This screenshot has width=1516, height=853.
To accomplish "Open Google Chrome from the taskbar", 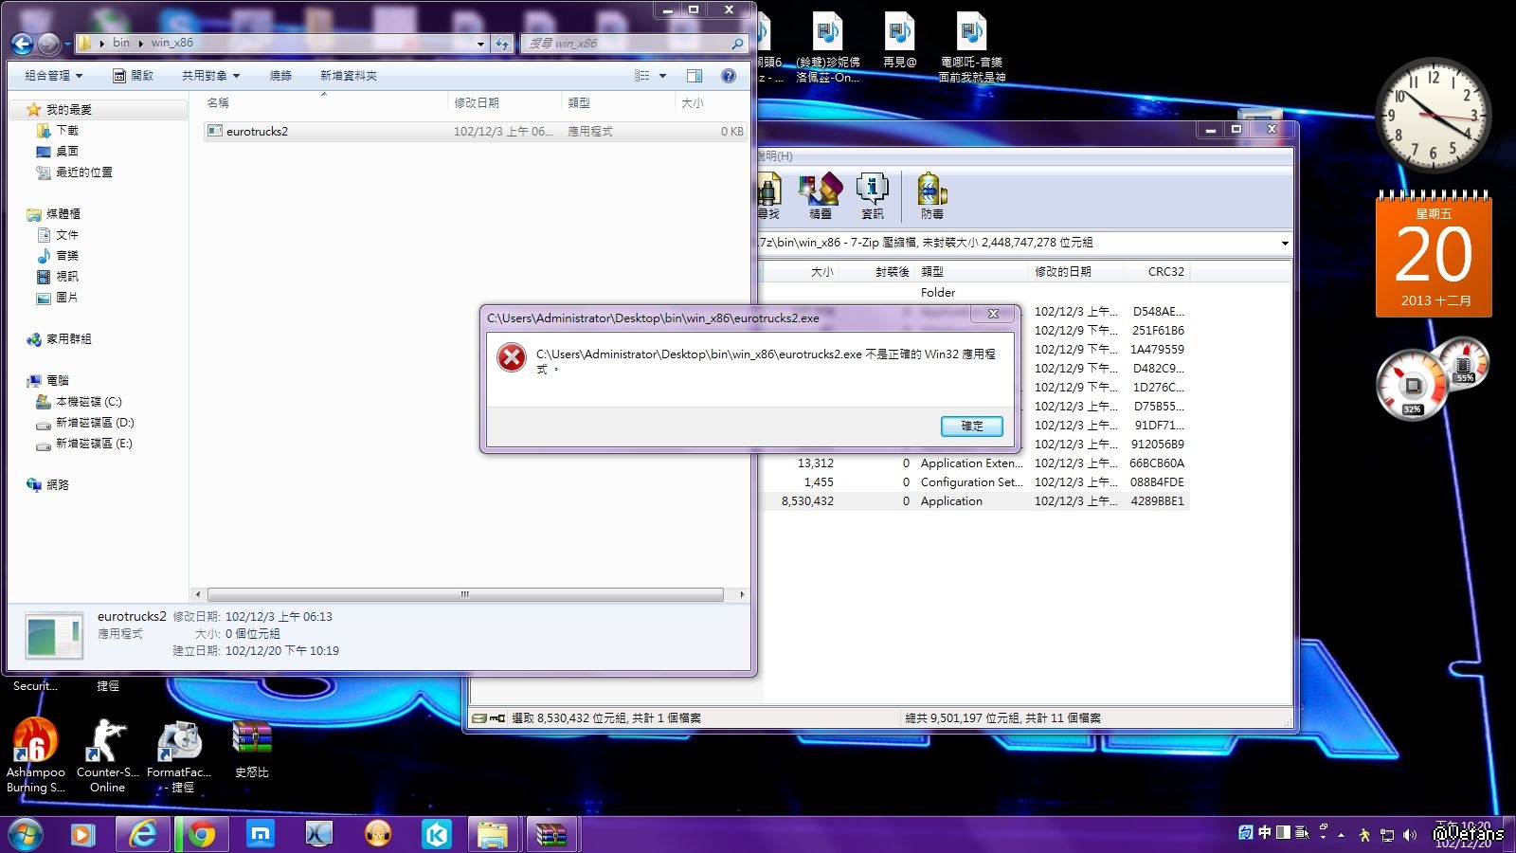I will click(201, 834).
